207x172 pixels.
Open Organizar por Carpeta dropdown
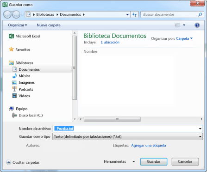point(184,38)
